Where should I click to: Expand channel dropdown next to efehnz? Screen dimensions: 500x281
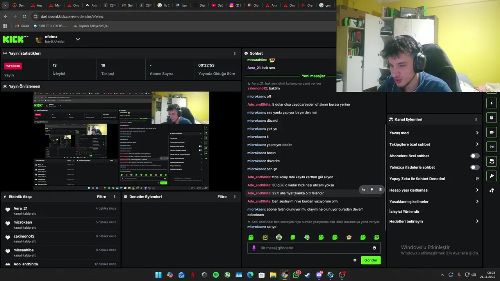(x=78, y=39)
